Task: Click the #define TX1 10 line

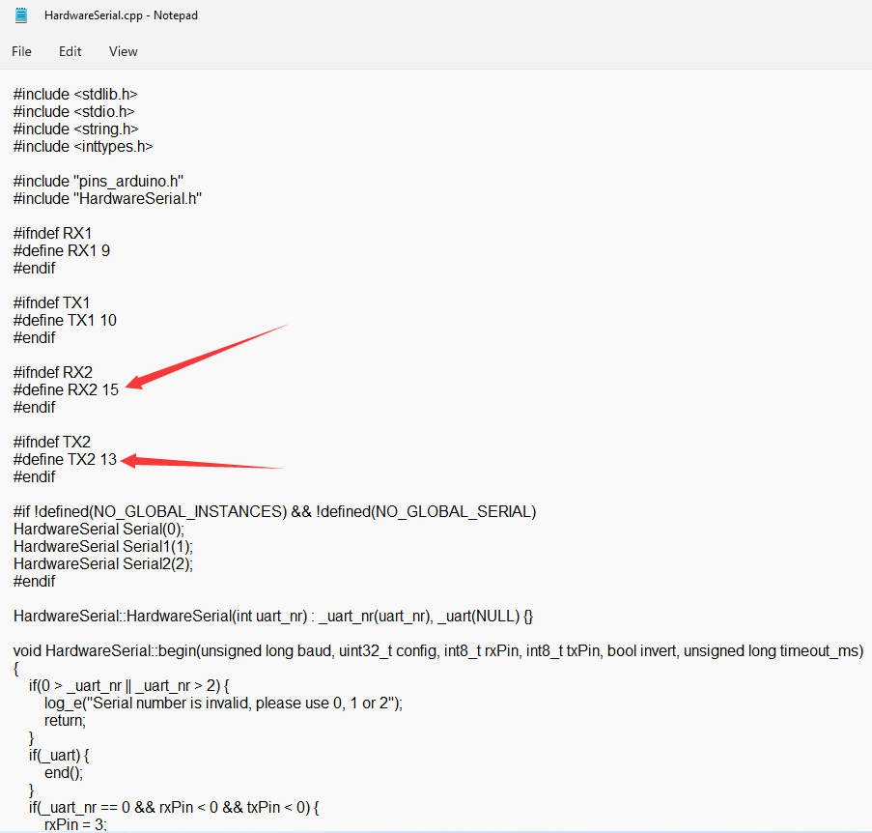Action: pyautogui.click(x=65, y=321)
